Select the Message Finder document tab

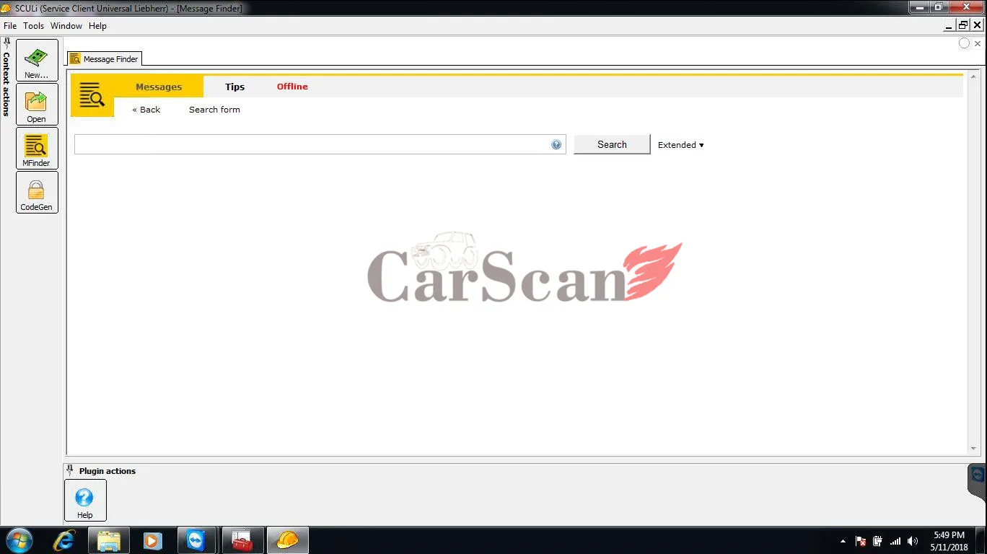[x=105, y=59]
